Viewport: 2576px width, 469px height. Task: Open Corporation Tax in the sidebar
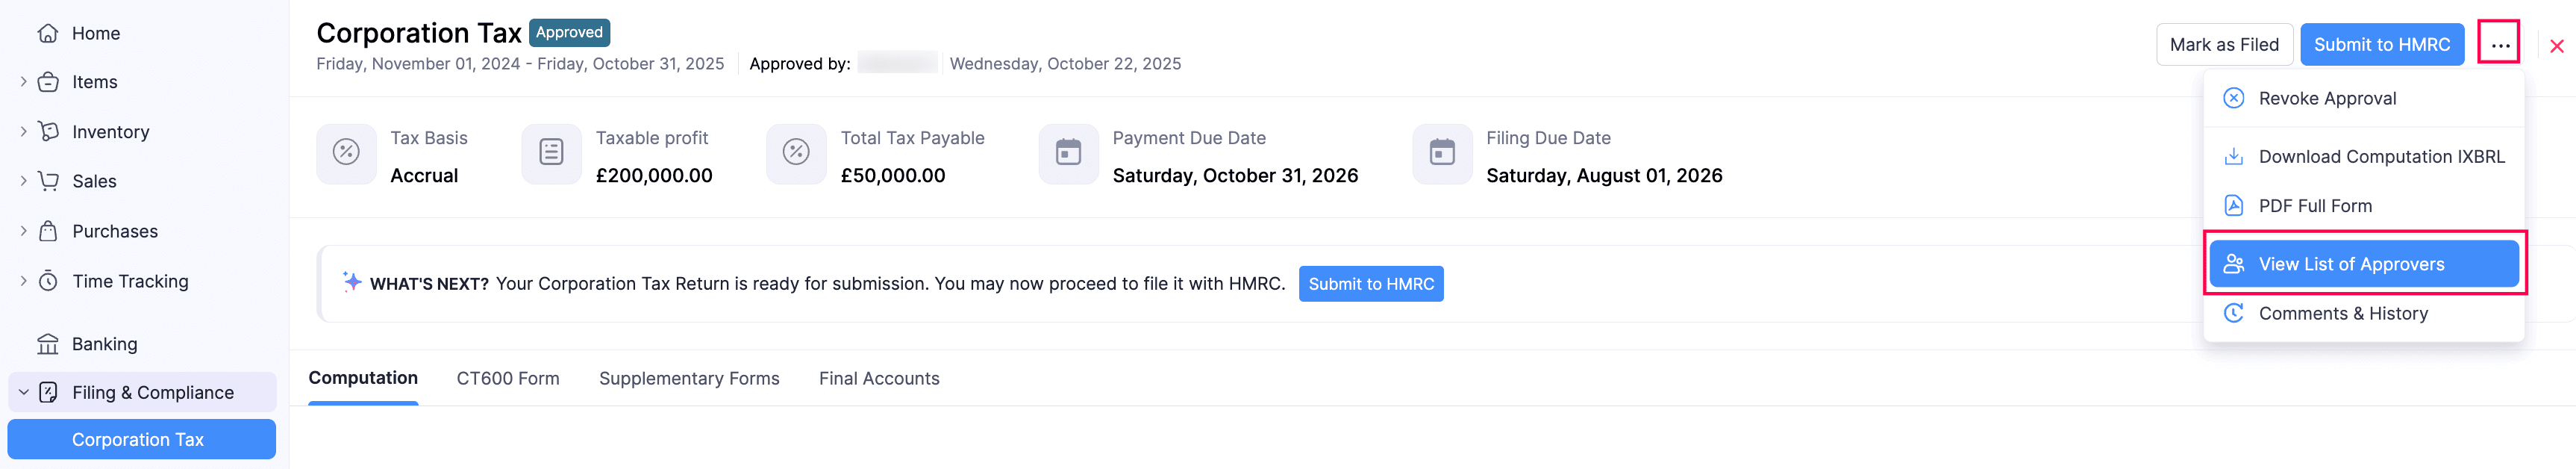138,440
